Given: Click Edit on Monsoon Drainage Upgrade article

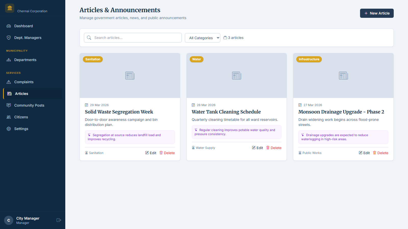Looking at the screenshot, I should point(364,153).
